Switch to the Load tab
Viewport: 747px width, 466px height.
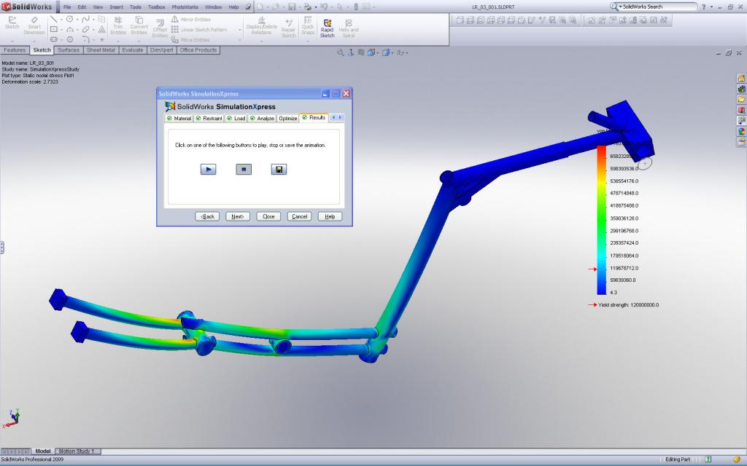tap(236, 119)
